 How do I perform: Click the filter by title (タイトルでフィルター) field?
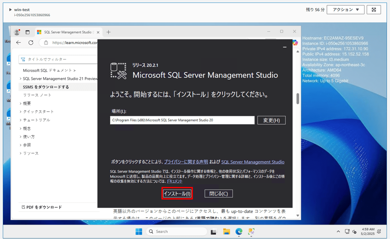58,59
